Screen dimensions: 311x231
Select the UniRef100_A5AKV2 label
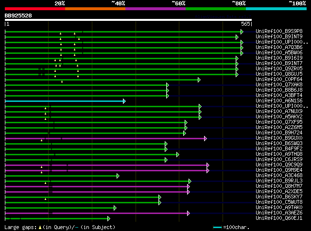pos(279,117)
